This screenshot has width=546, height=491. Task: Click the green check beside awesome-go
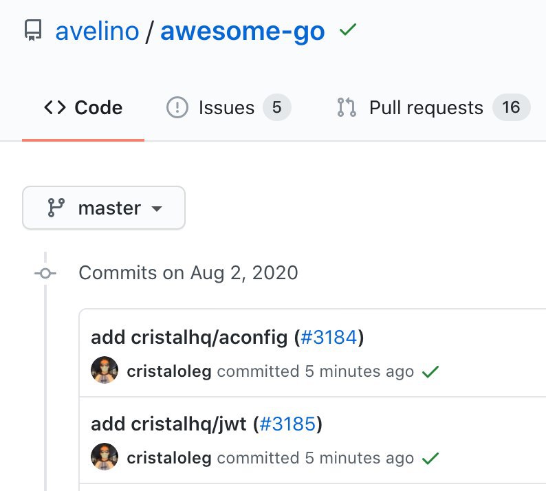348,30
